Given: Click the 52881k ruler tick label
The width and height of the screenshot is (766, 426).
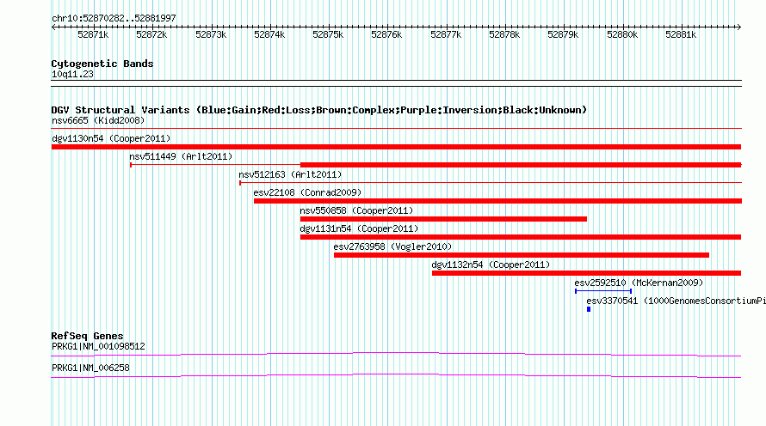Looking at the screenshot, I should (681, 34).
